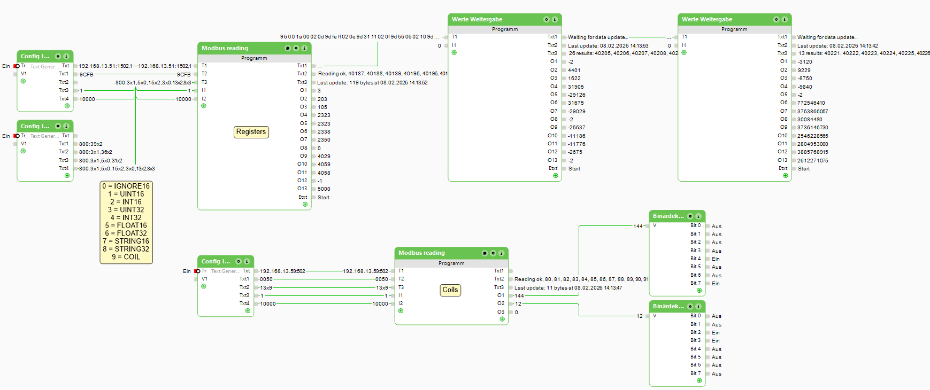930x390 pixels.
Task: Click info icon on right Werte Weitergabe block
Action: [785, 19]
